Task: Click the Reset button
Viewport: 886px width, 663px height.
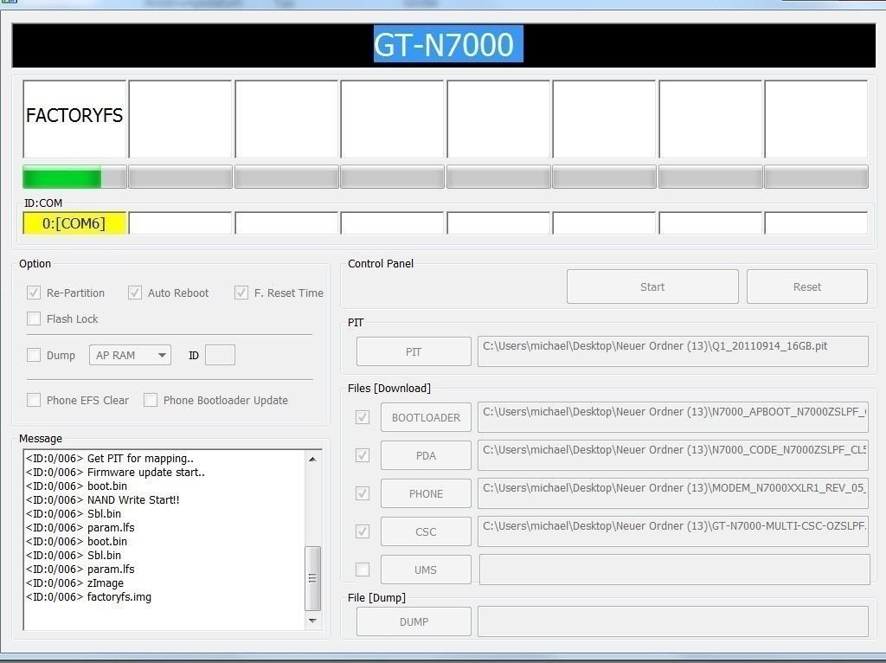Action: 807,286
